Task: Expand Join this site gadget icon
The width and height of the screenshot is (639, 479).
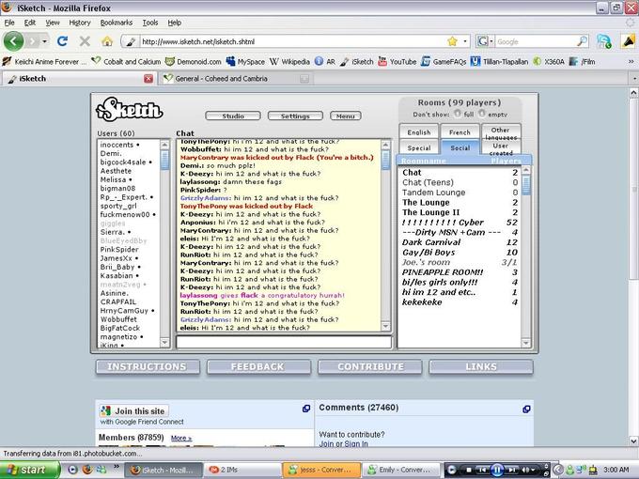Action: [x=306, y=409]
